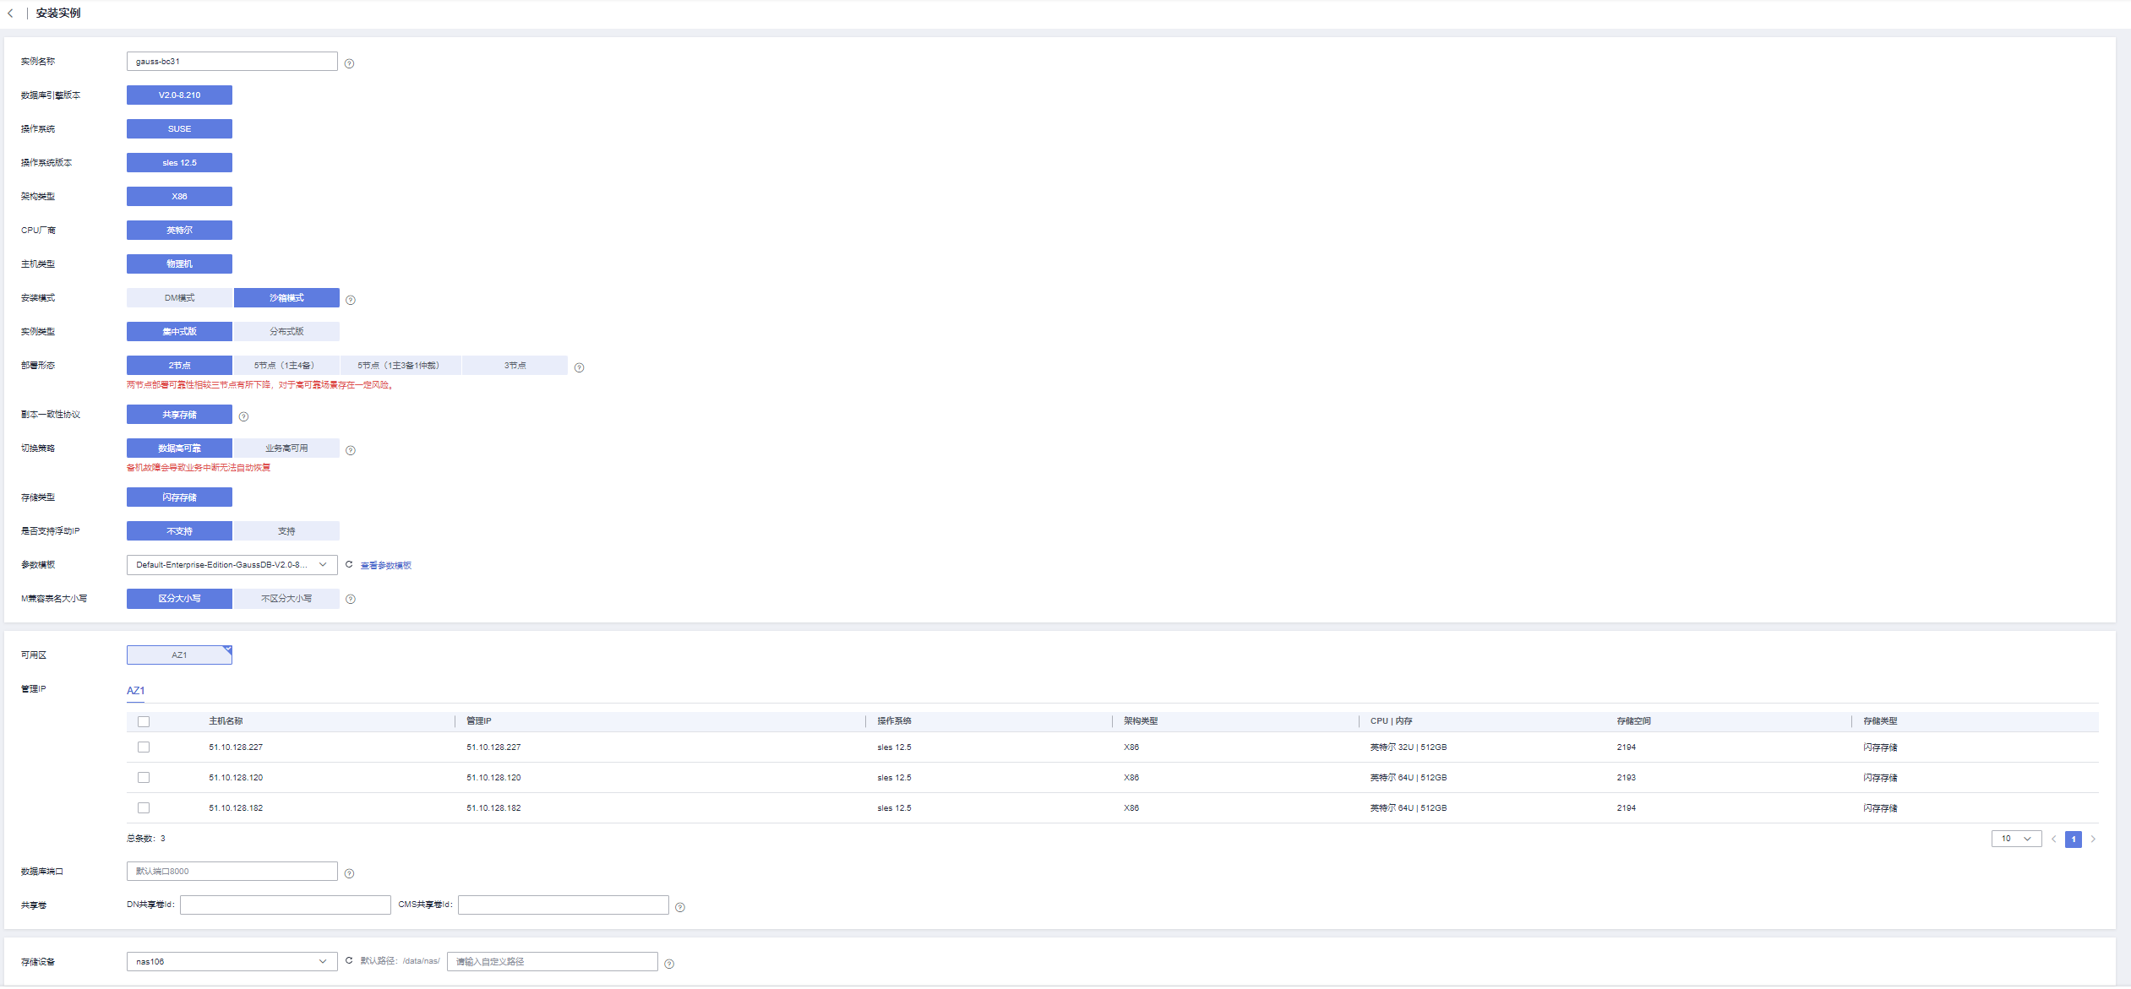Viewport: 2131px width, 989px height.
Task: Select the 分布式版 instance type
Action: pos(286,332)
